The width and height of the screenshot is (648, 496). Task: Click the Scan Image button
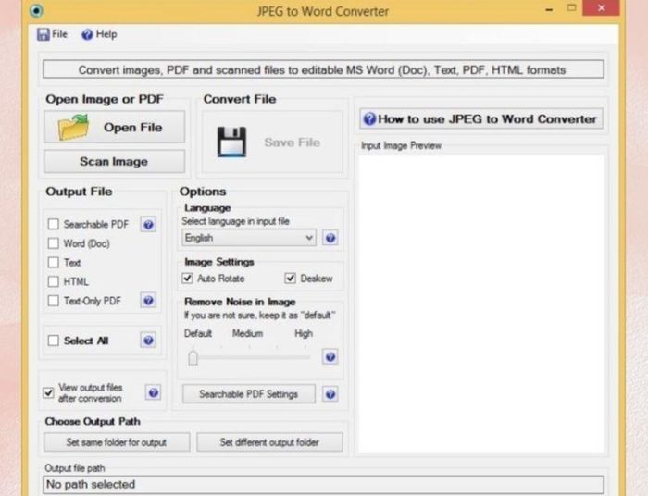click(x=114, y=162)
